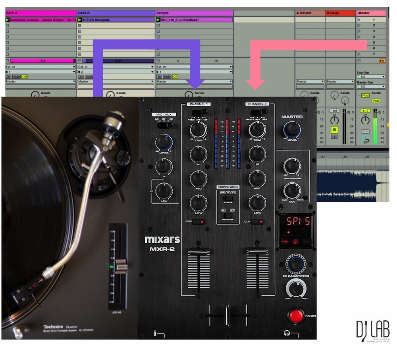Select the Deck B track header

click(x=116, y=13)
